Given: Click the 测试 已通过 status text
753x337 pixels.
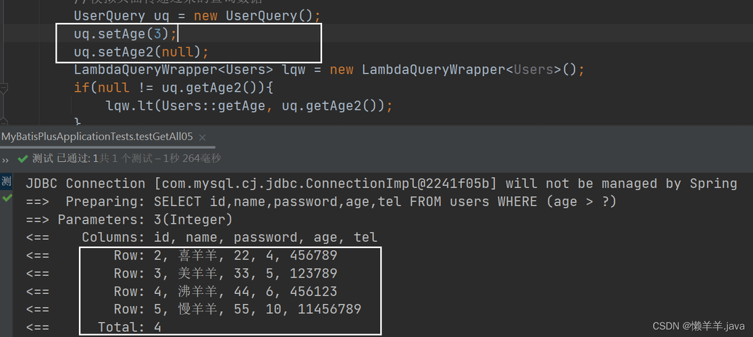Looking at the screenshot, I should pyautogui.click(x=61, y=158).
